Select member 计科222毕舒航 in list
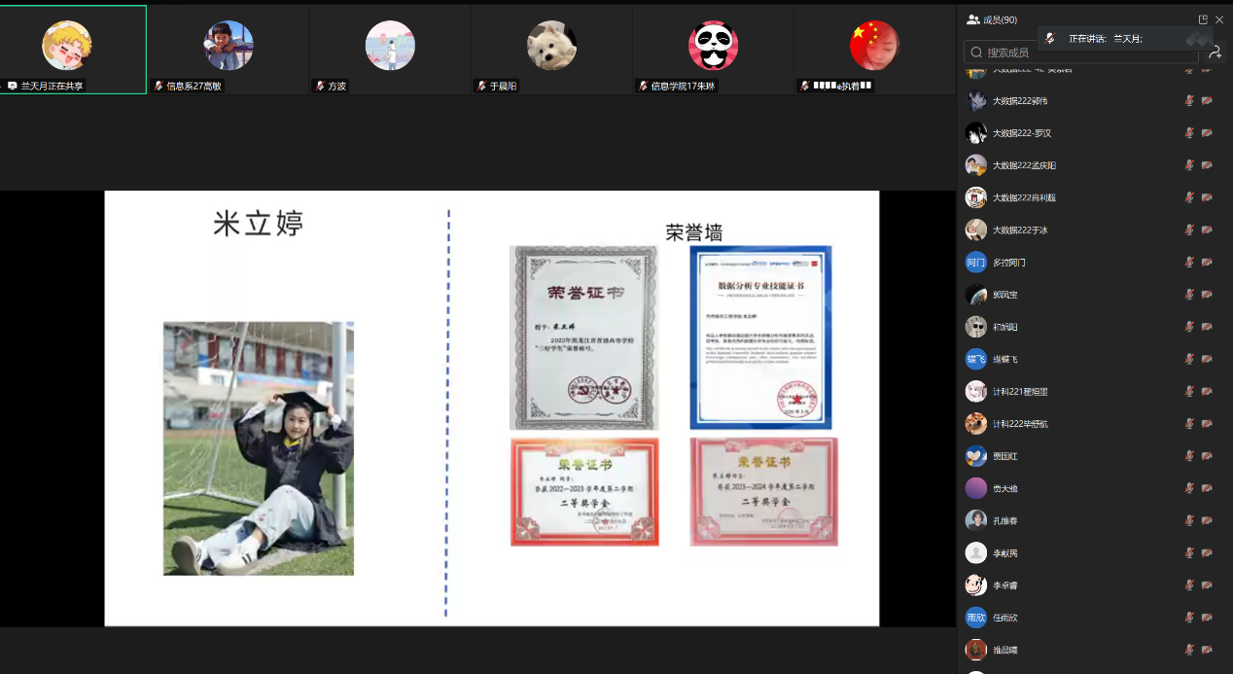The height and width of the screenshot is (674, 1233). pyautogui.click(x=1019, y=424)
